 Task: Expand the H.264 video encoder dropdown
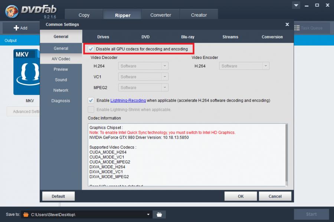coord(265,66)
